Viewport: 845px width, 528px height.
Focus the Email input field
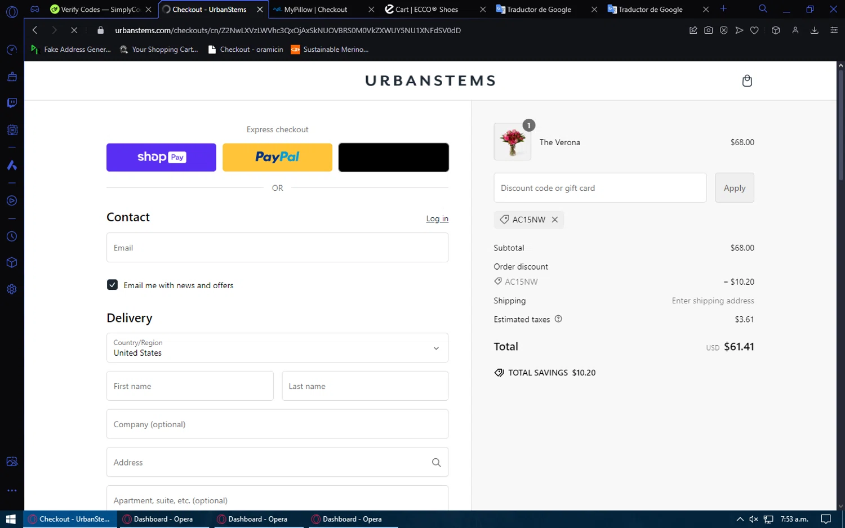tap(277, 248)
